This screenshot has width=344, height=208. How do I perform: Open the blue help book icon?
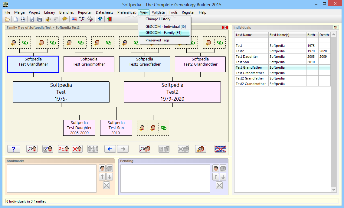click(x=100, y=19)
